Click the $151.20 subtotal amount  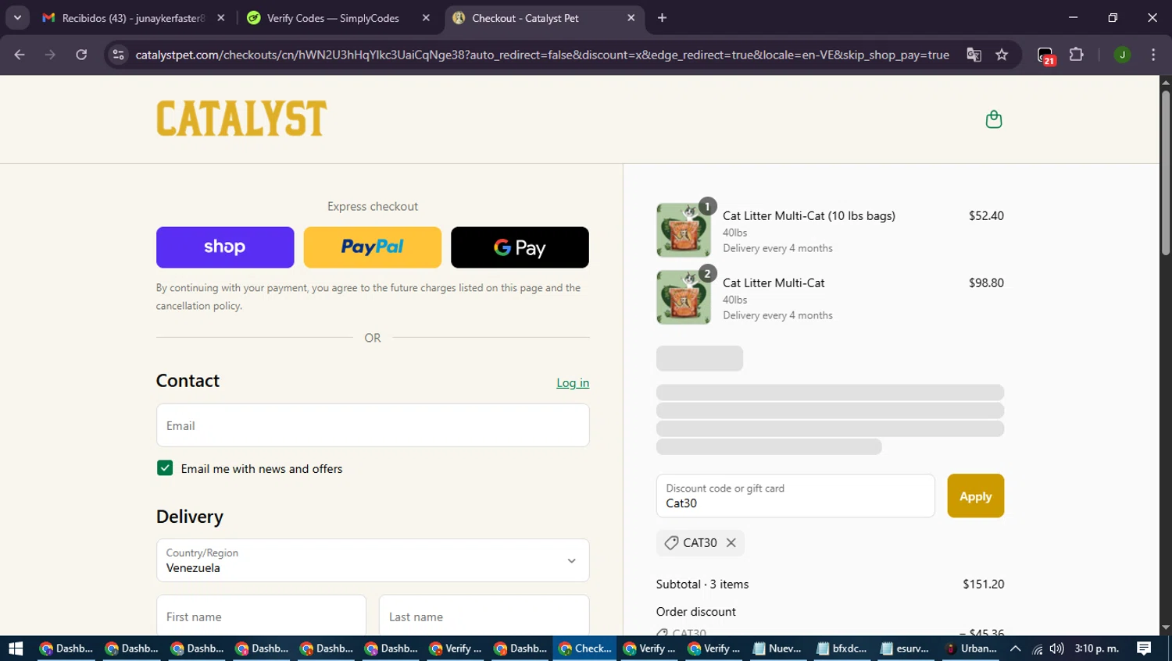(x=984, y=584)
